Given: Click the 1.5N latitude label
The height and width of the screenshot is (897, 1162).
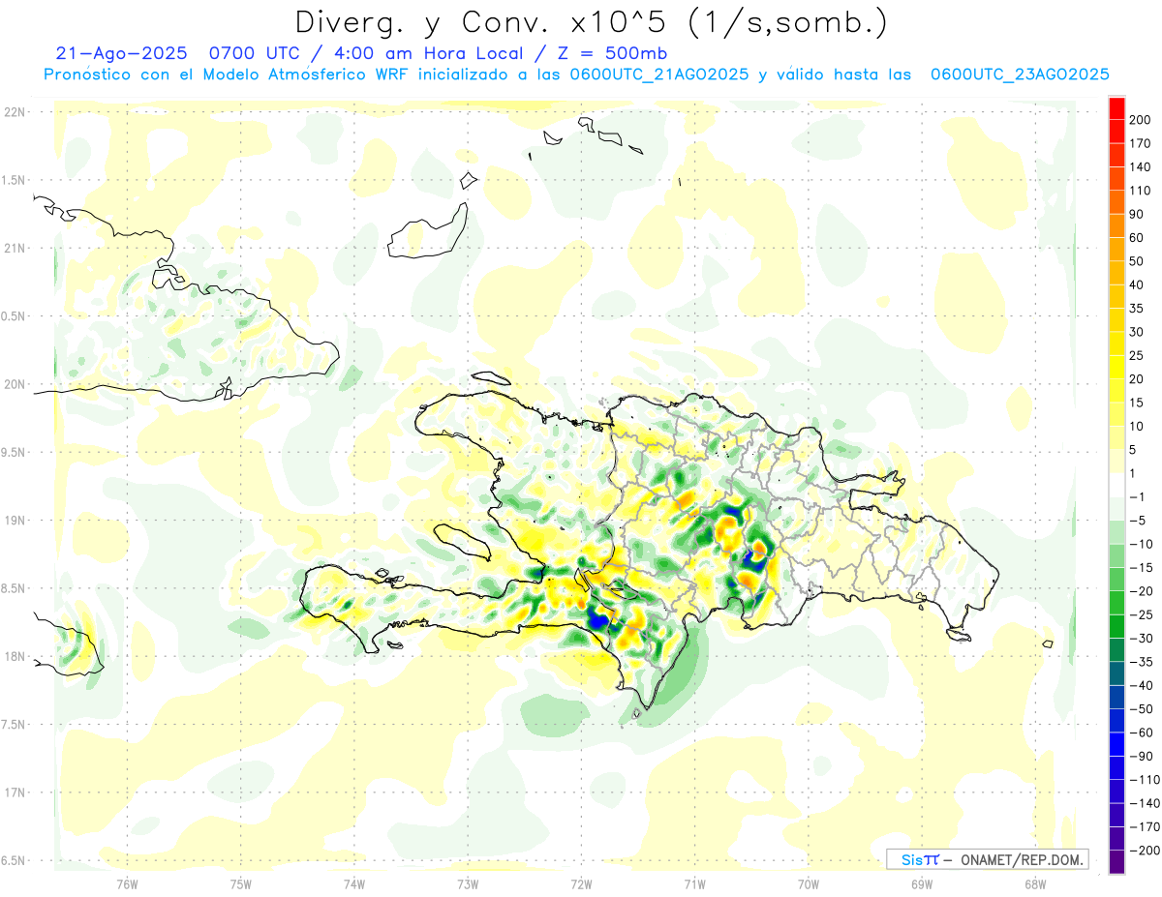Looking at the screenshot, I should (14, 180).
